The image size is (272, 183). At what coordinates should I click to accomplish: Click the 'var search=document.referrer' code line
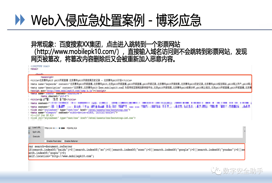click(x=50, y=147)
